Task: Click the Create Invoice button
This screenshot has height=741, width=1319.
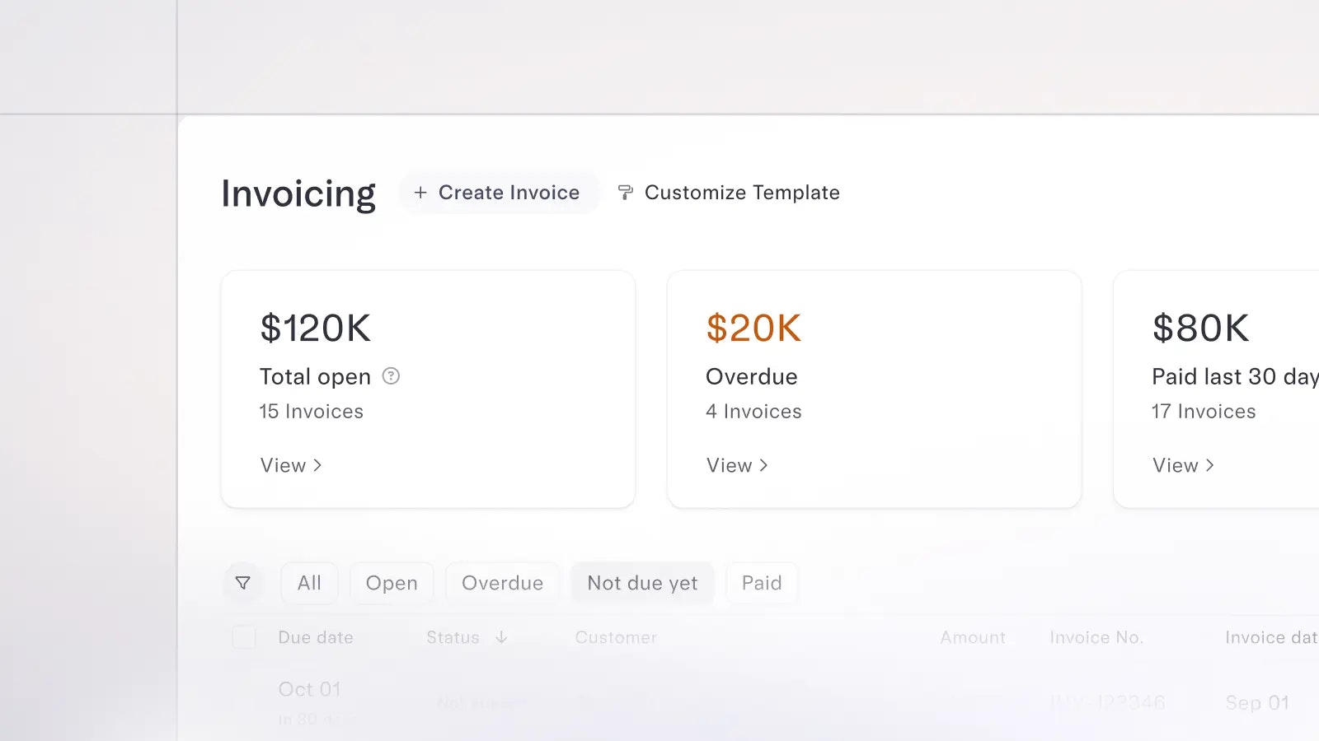Action: 499,192
